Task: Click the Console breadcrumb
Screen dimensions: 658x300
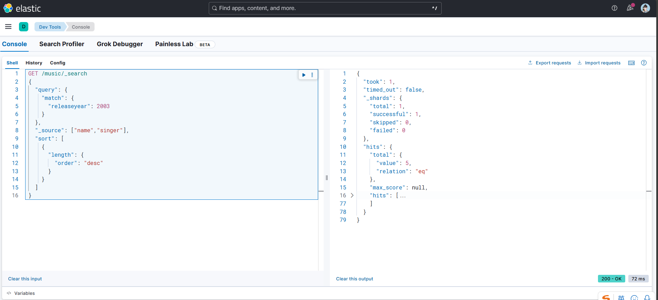Action: [81, 27]
